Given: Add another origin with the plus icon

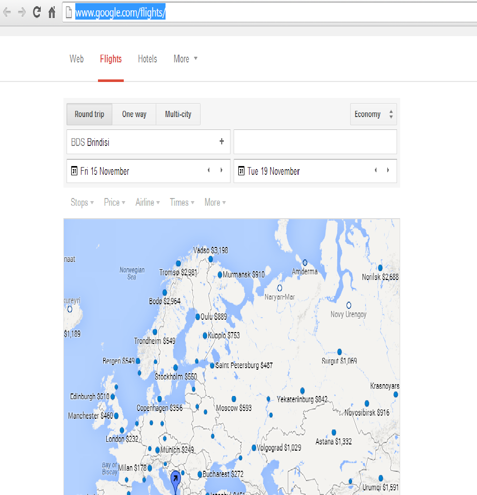Looking at the screenshot, I should 222,141.
